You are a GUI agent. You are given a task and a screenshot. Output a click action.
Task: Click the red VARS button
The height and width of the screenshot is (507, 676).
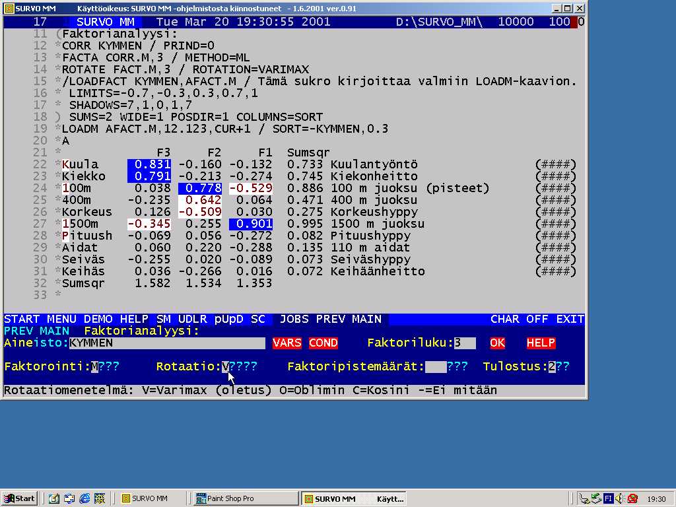[287, 343]
